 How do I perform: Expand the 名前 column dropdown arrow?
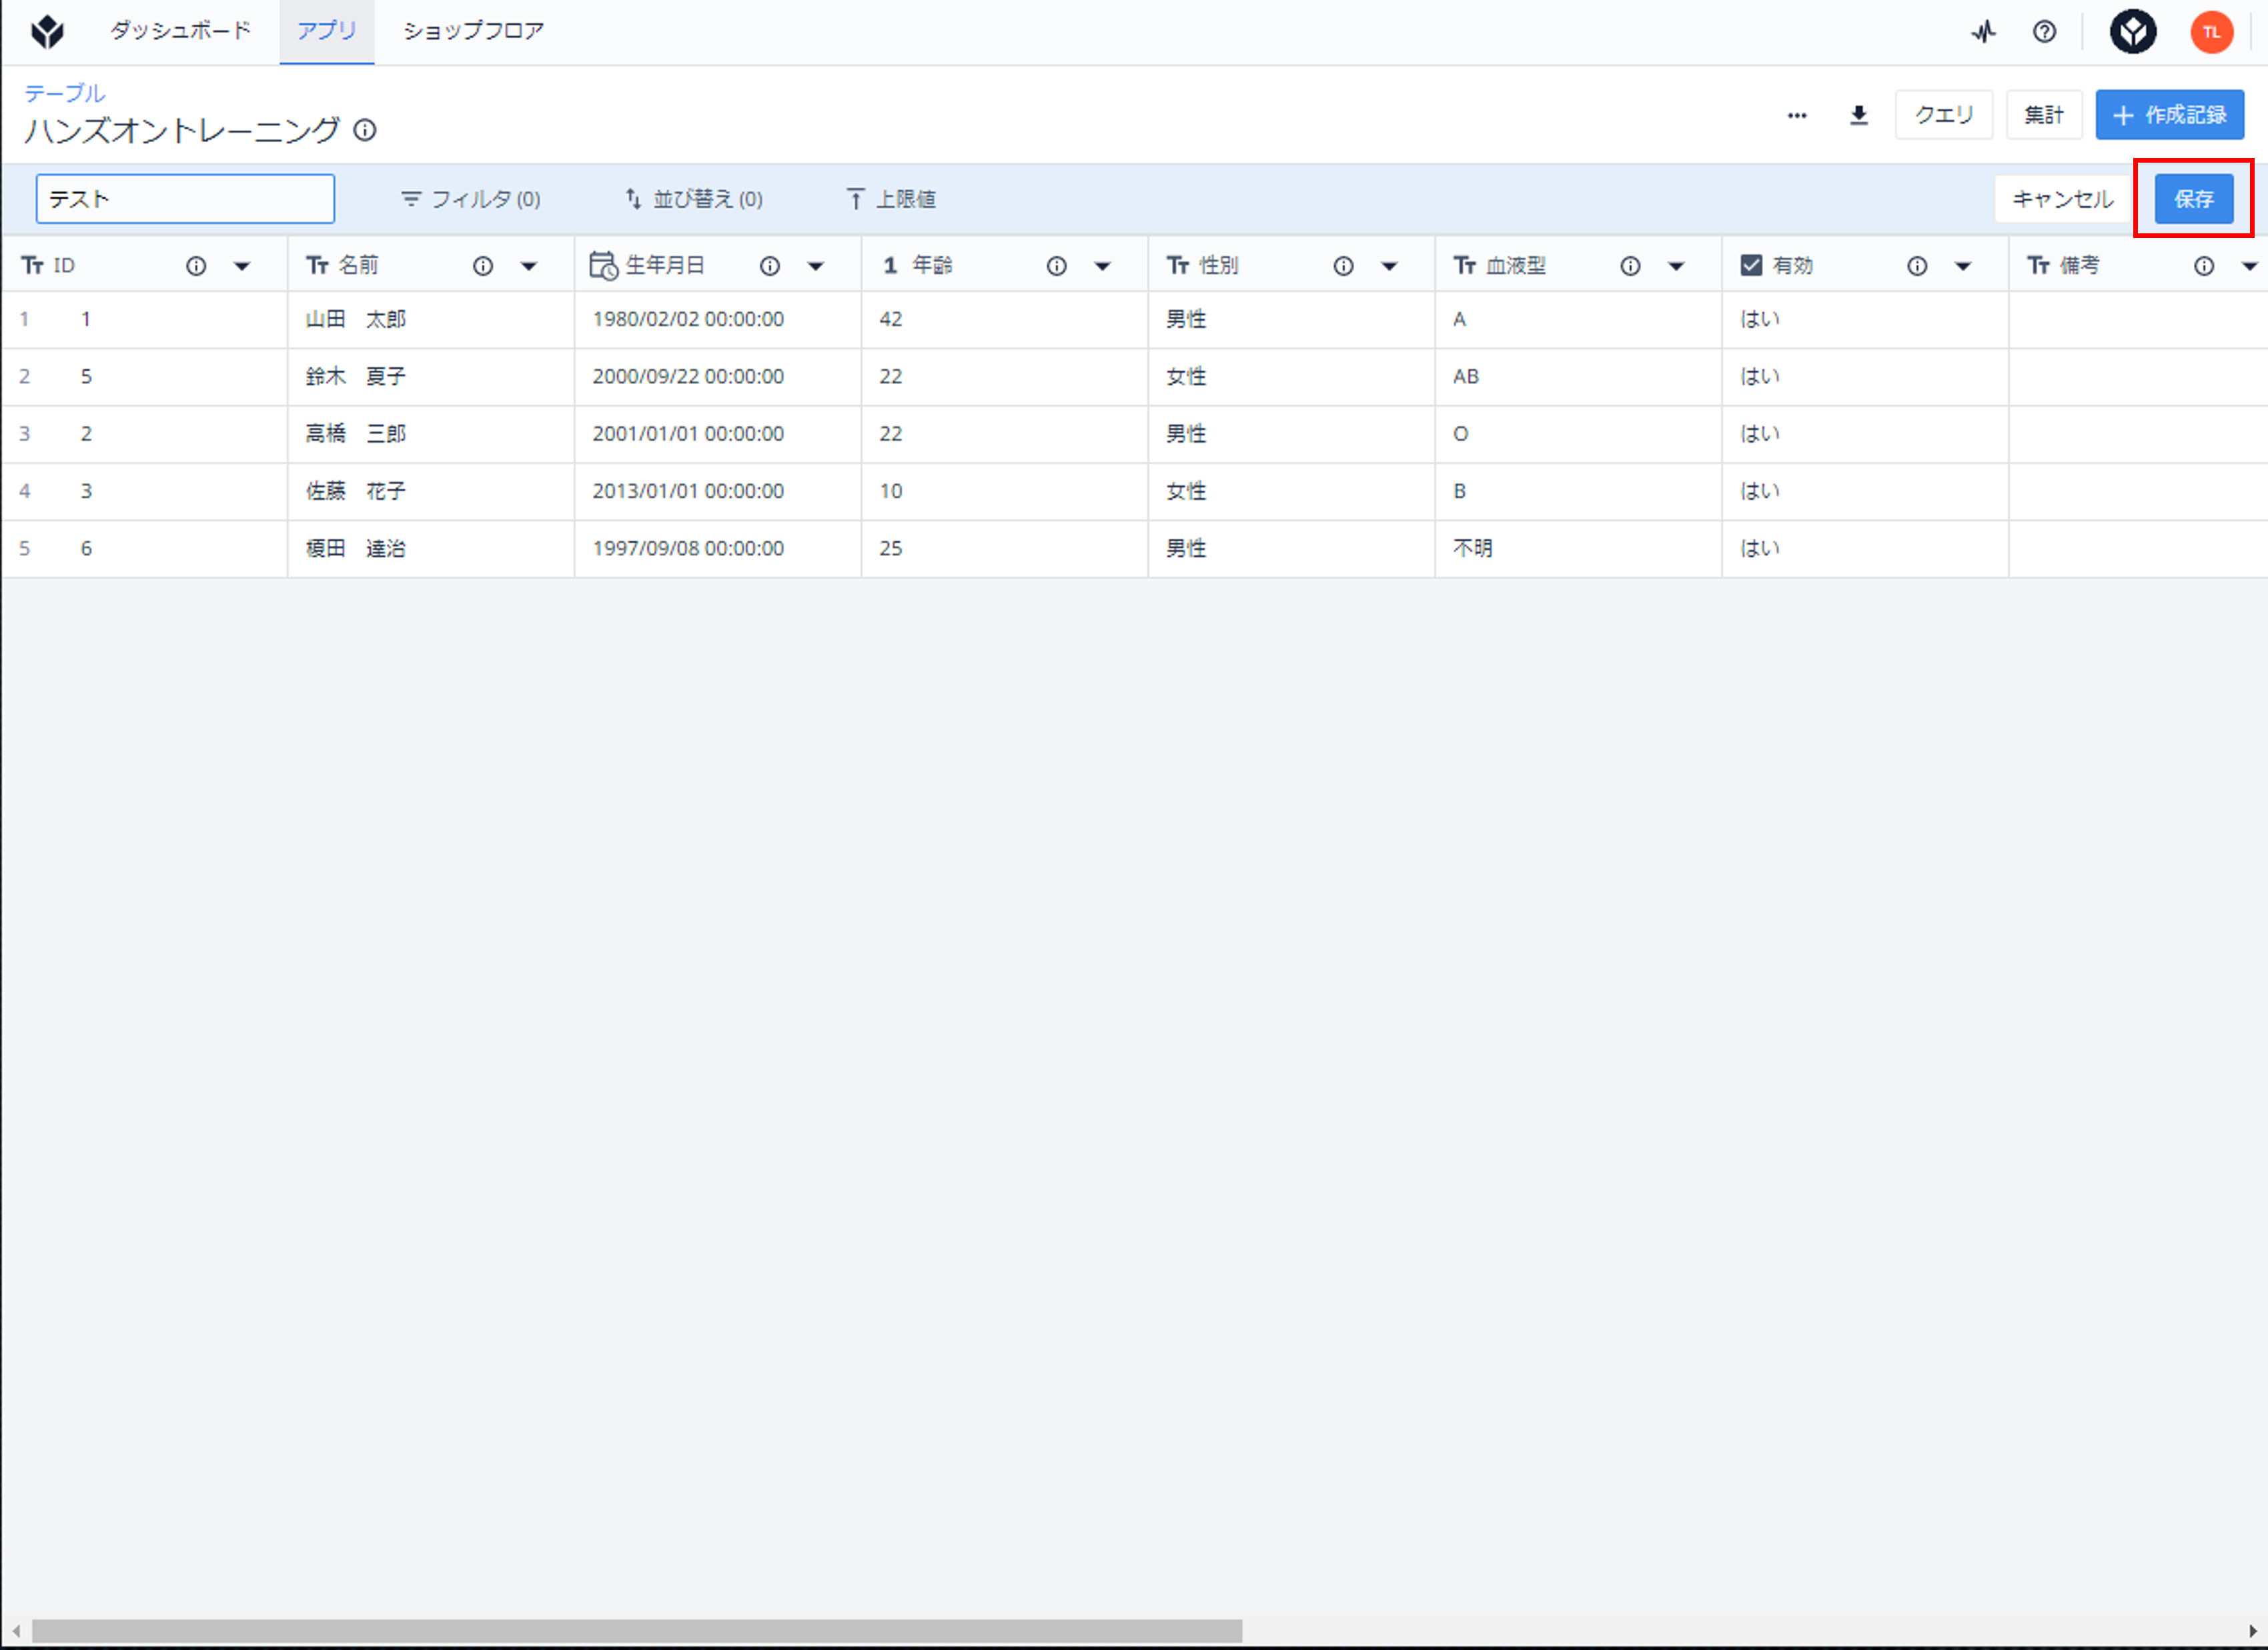tap(529, 266)
